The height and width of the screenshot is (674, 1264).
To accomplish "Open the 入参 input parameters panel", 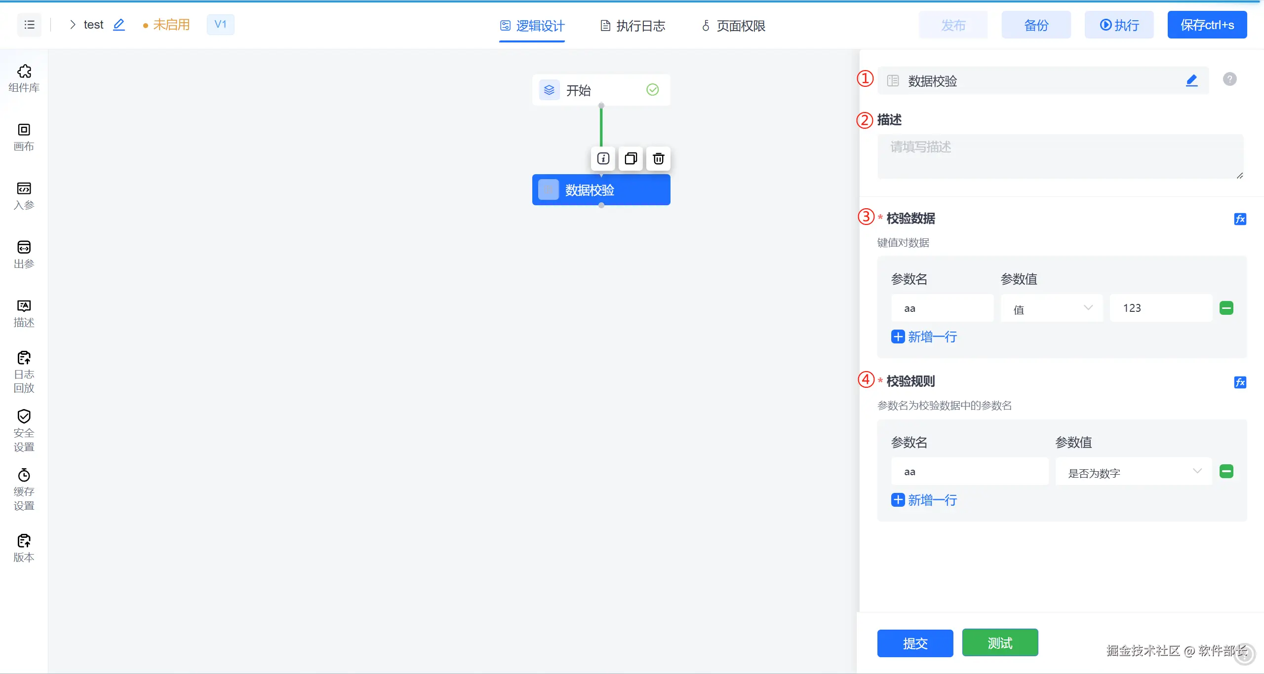I will (24, 195).
